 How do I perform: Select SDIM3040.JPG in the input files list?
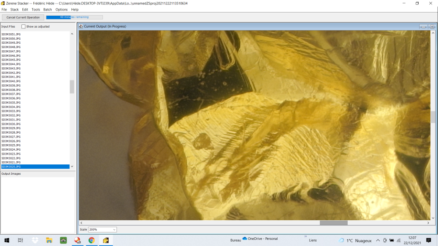[x=11, y=81]
